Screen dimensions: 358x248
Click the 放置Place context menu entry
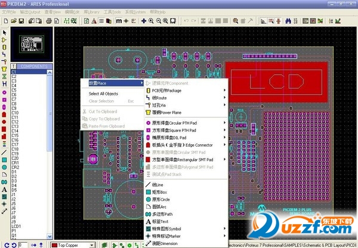tap(113, 83)
